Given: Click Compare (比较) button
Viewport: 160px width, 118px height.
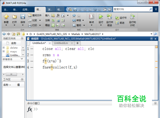Looking at the screenshot, I should click(33, 20).
